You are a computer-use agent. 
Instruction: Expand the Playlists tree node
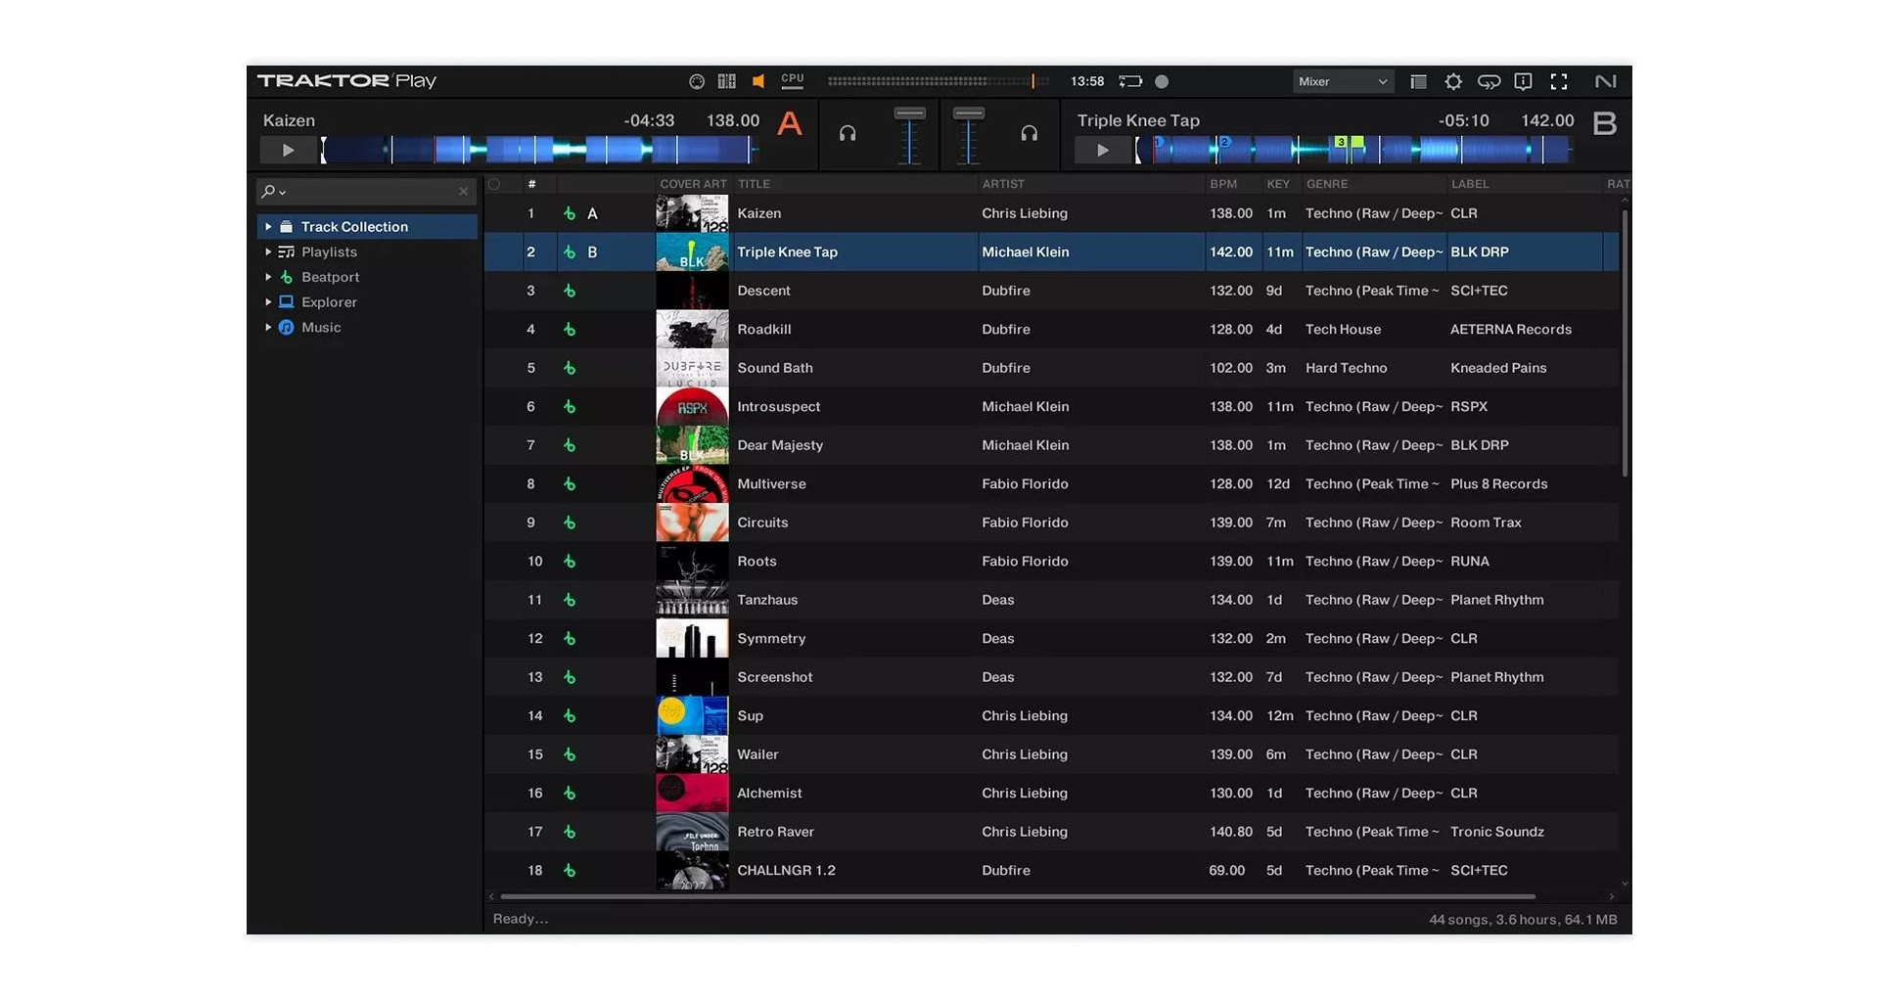coord(268,252)
